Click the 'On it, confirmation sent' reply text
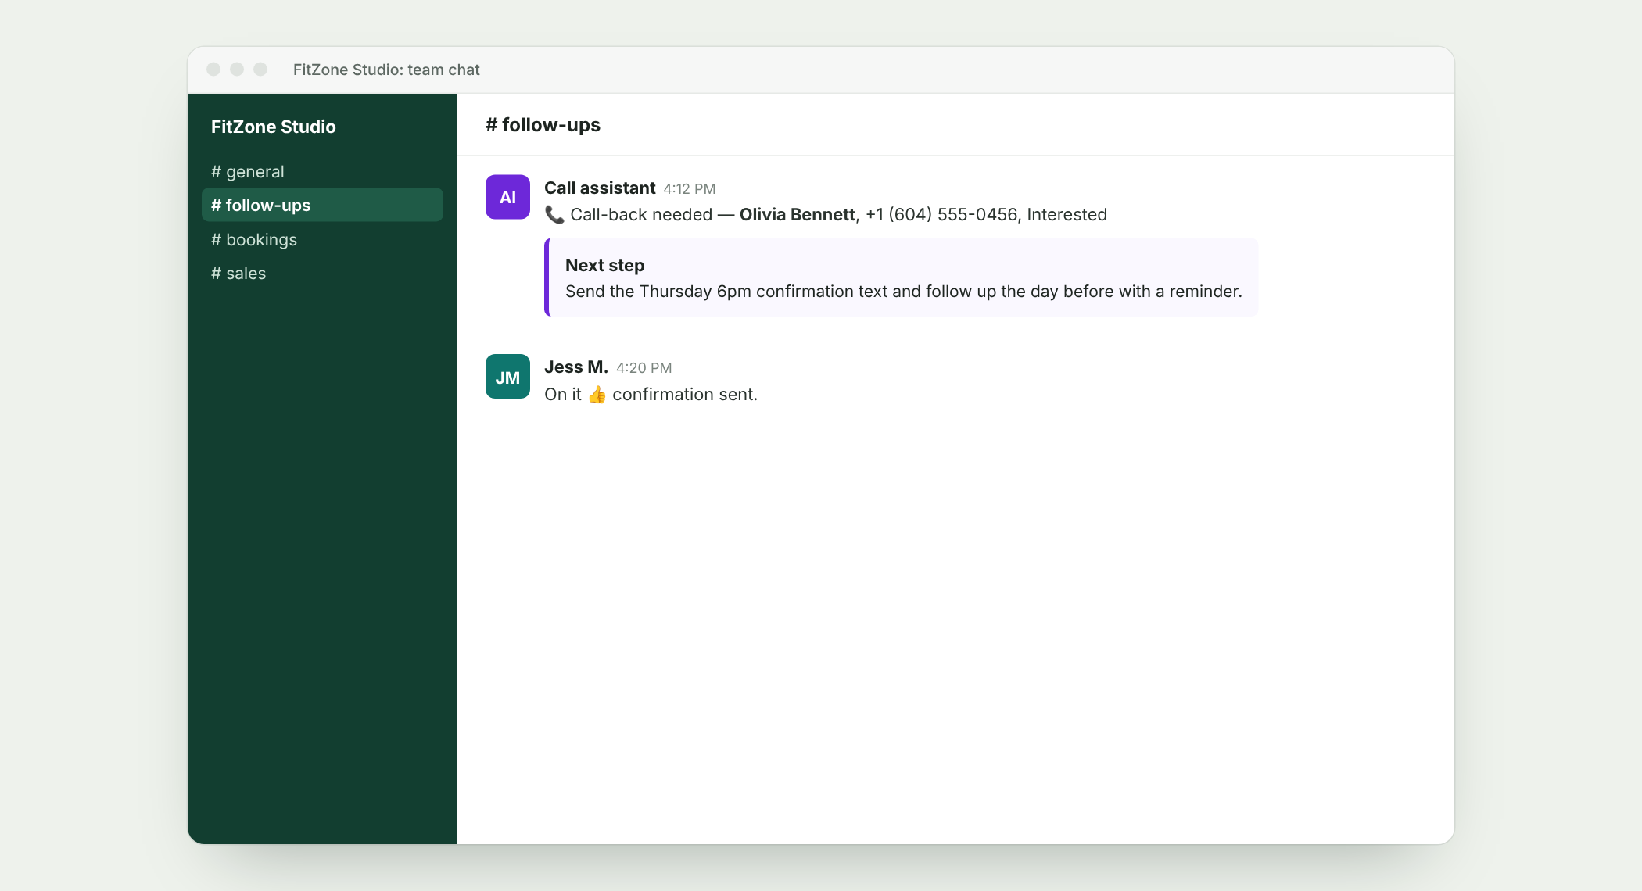 pyautogui.click(x=651, y=395)
